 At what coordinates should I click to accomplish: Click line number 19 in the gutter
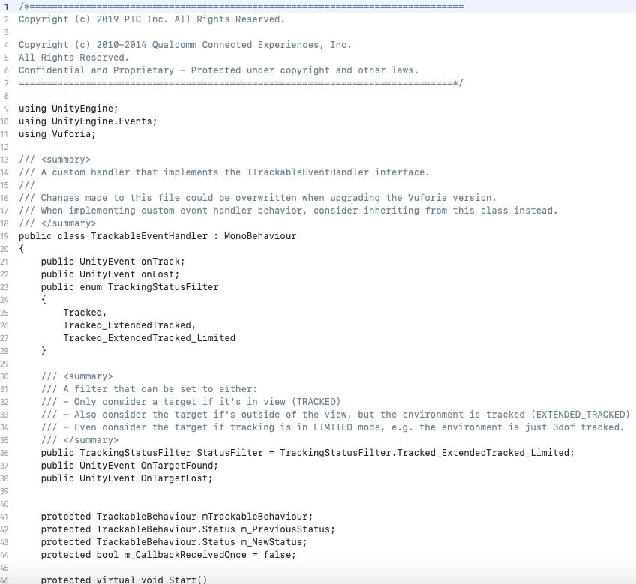pos(4,236)
